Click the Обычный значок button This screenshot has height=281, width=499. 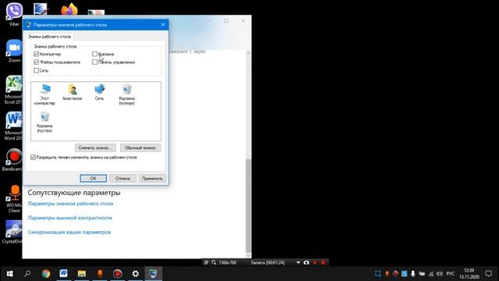click(140, 148)
